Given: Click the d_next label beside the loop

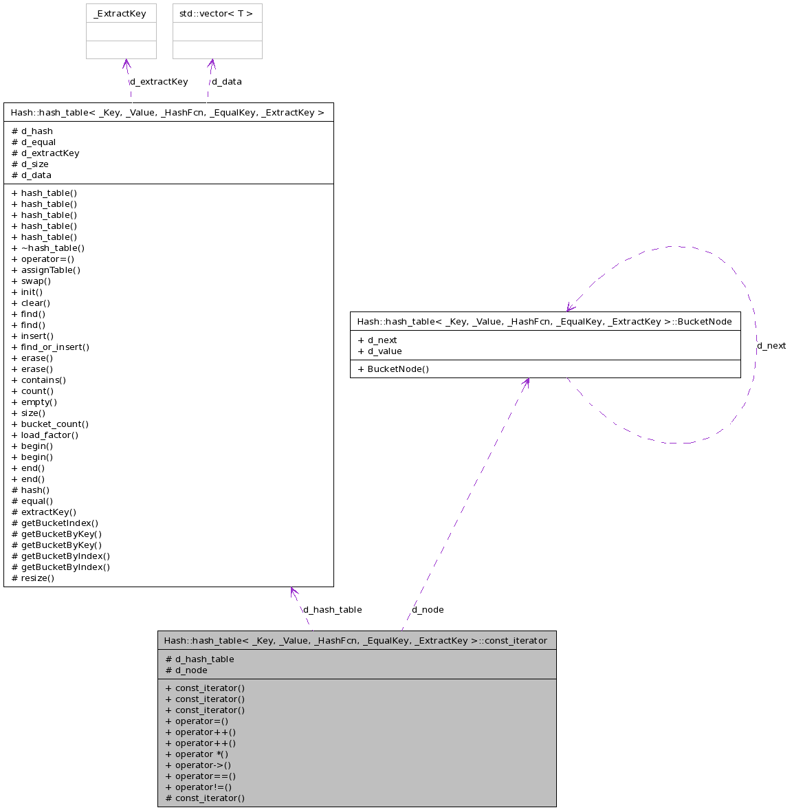Looking at the screenshot, I should click(771, 346).
